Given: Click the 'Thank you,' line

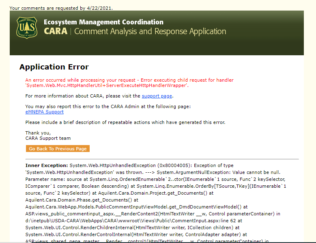Looking at the screenshot, I should 38,133.
